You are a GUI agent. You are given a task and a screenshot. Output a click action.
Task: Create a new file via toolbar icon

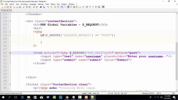pos(2,7)
